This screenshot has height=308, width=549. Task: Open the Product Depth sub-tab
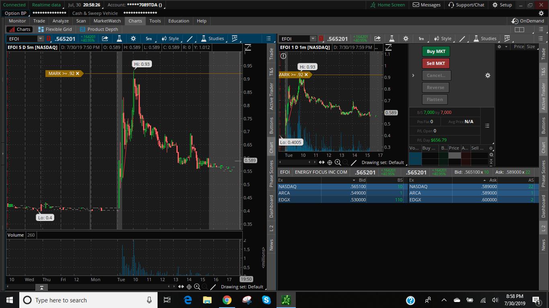pos(99,29)
